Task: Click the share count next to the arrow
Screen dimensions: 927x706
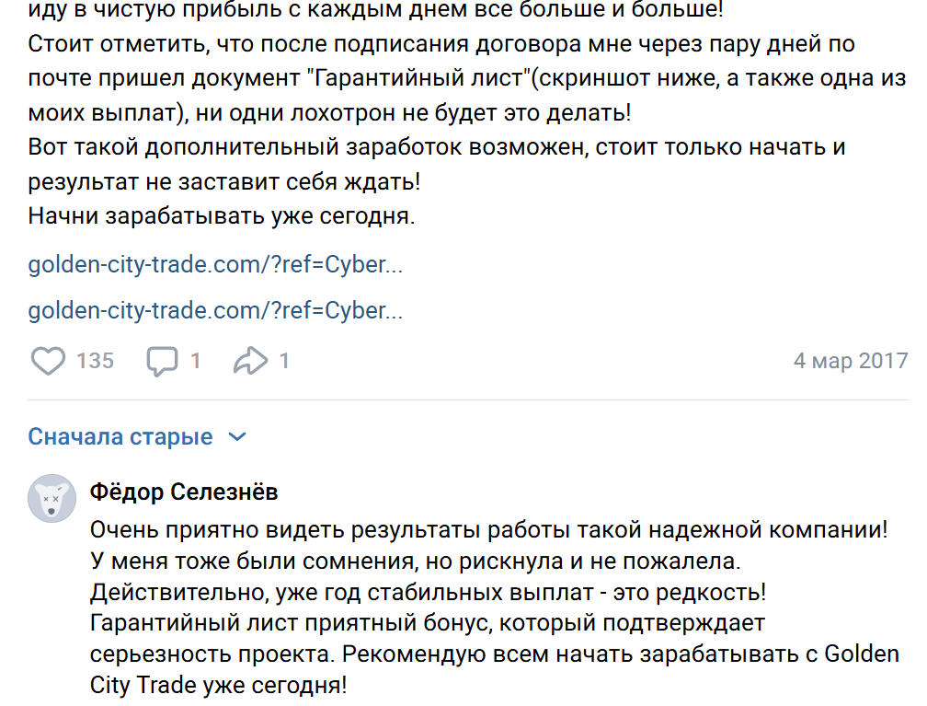Action: pos(284,360)
